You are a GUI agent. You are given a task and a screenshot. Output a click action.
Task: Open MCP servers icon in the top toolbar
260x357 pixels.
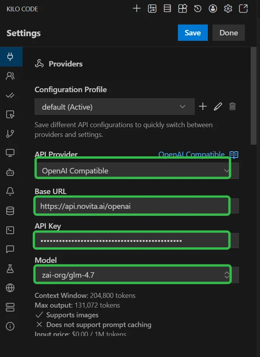point(167,9)
